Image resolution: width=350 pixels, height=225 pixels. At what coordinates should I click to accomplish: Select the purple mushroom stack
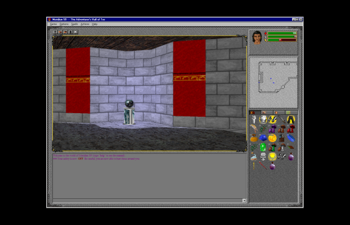tap(273, 129)
